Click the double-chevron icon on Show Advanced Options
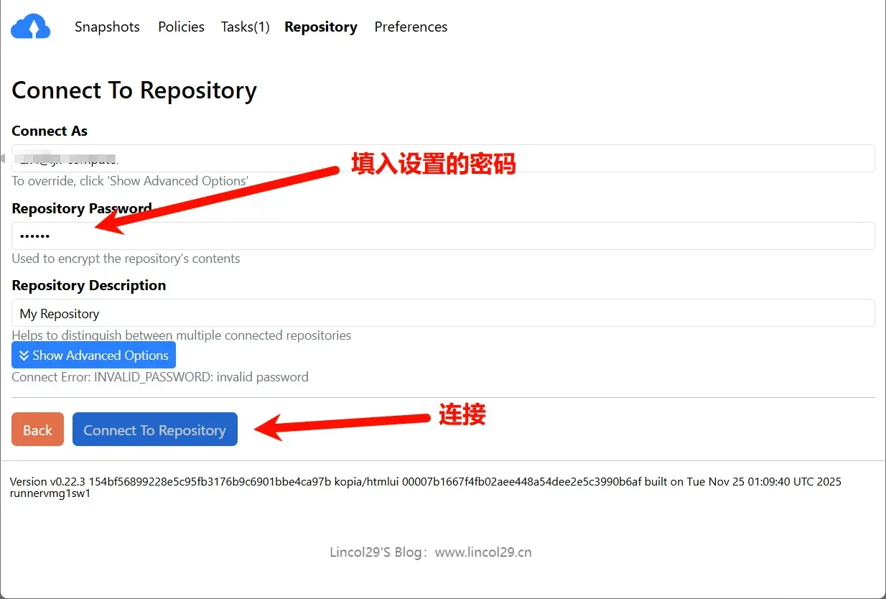This screenshot has height=599, width=886. [x=24, y=356]
